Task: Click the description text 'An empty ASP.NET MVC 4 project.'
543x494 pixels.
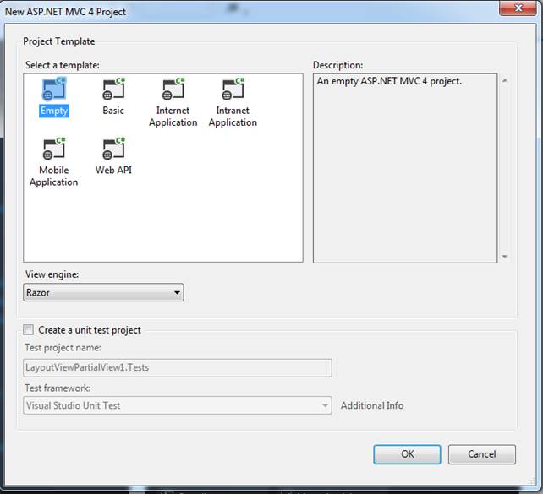Action: (389, 81)
